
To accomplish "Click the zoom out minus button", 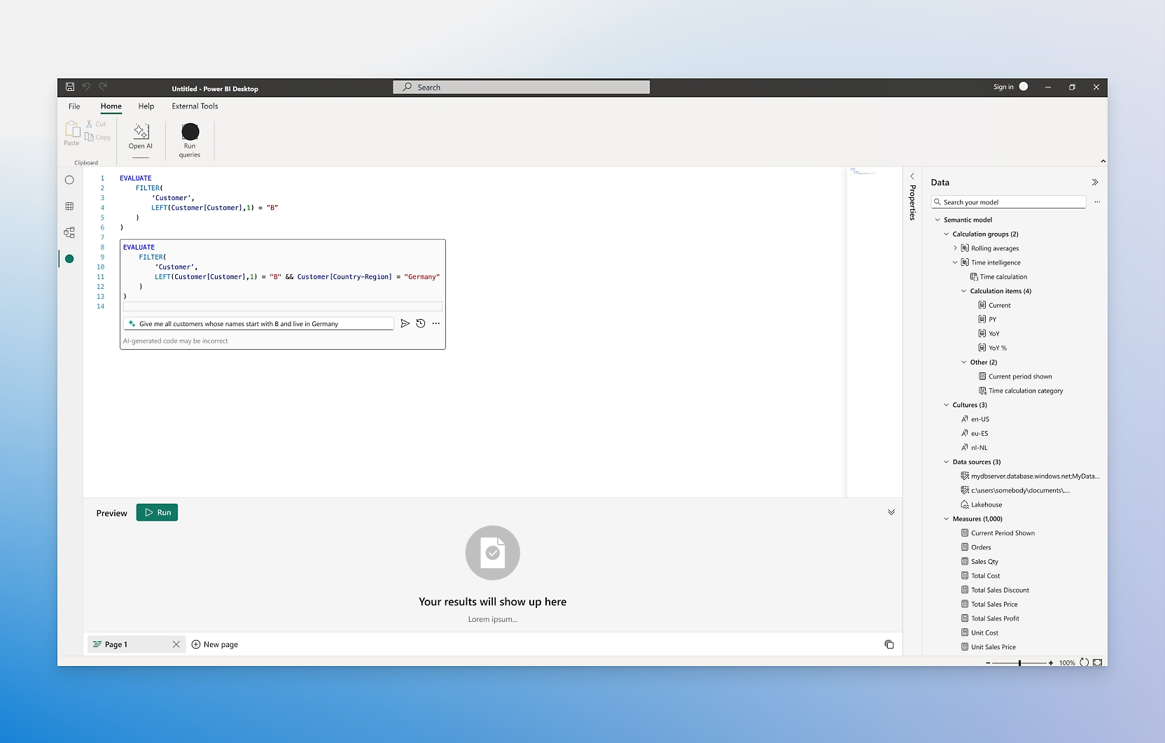I will [x=988, y=663].
